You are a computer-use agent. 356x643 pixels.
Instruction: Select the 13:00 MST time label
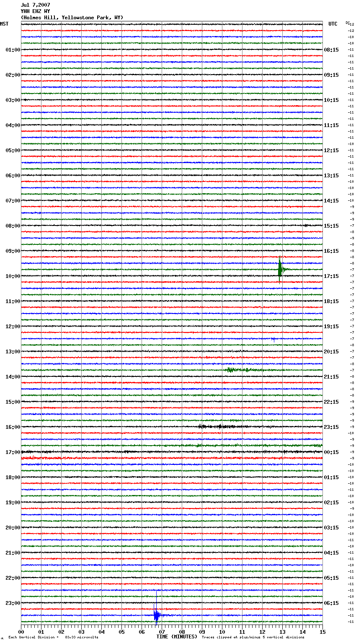click(x=13, y=352)
